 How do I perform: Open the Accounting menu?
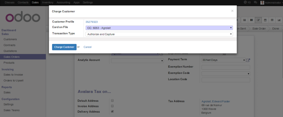click(x=63, y=2)
